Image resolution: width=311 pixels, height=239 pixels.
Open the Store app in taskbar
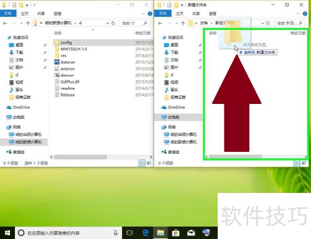click(x=175, y=233)
